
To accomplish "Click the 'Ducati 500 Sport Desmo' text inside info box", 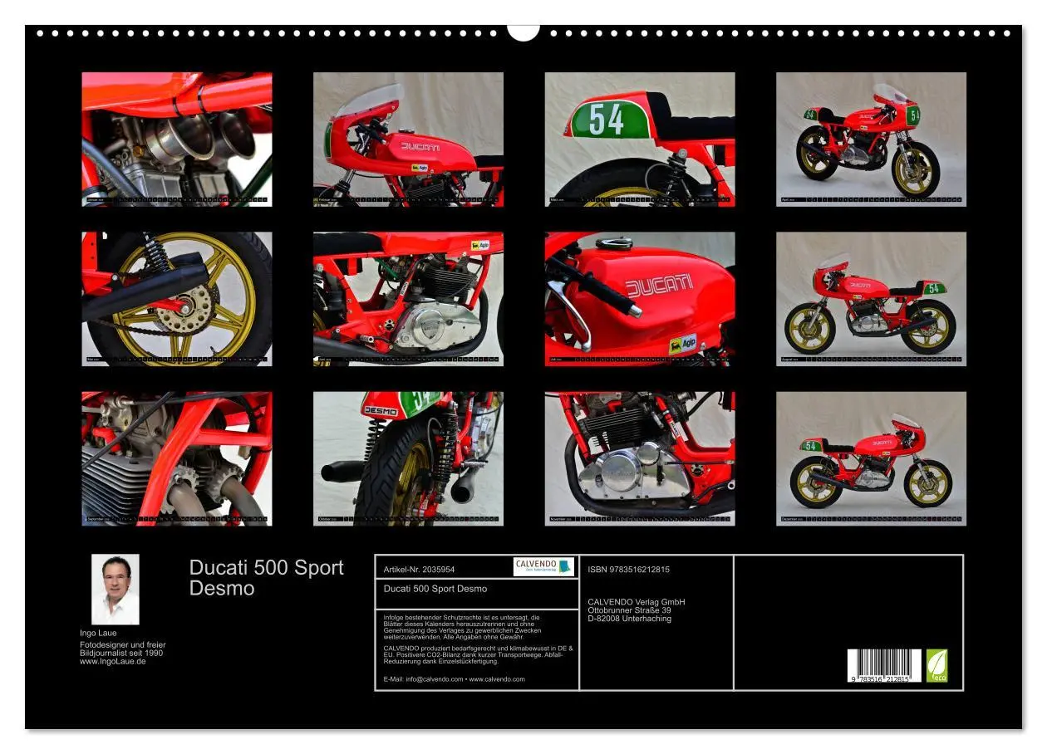I will click(435, 589).
